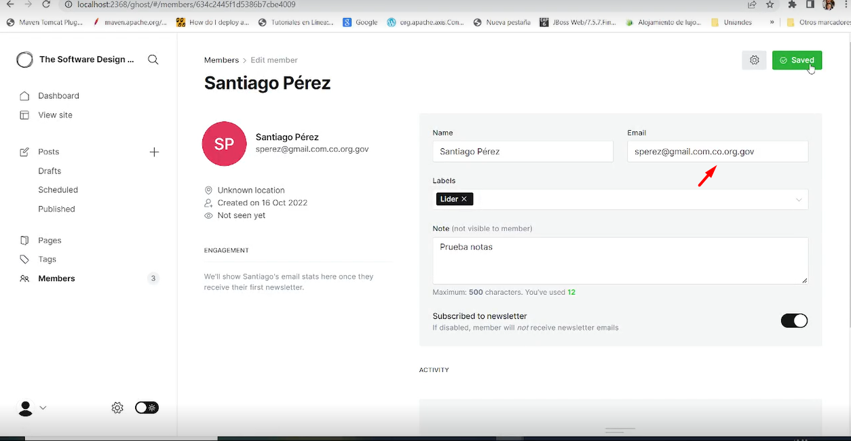The height and width of the screenshot is (441, 851).
Task: Click the SP avatar circle of Santiago
Action: [224, 144]
